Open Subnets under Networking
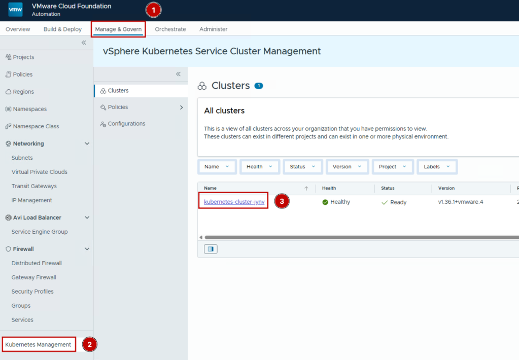The width and height of the screenshot is (519, 360). (22, 158)
